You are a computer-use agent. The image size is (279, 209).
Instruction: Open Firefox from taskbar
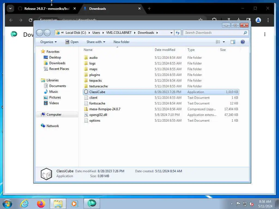click(x=41, y=204)
